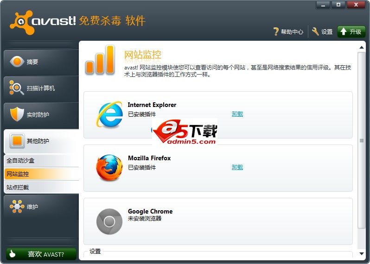Open the 扫描计算机 section
The image size is (370, 264).
pyautogui.click(x=41, y=88)
